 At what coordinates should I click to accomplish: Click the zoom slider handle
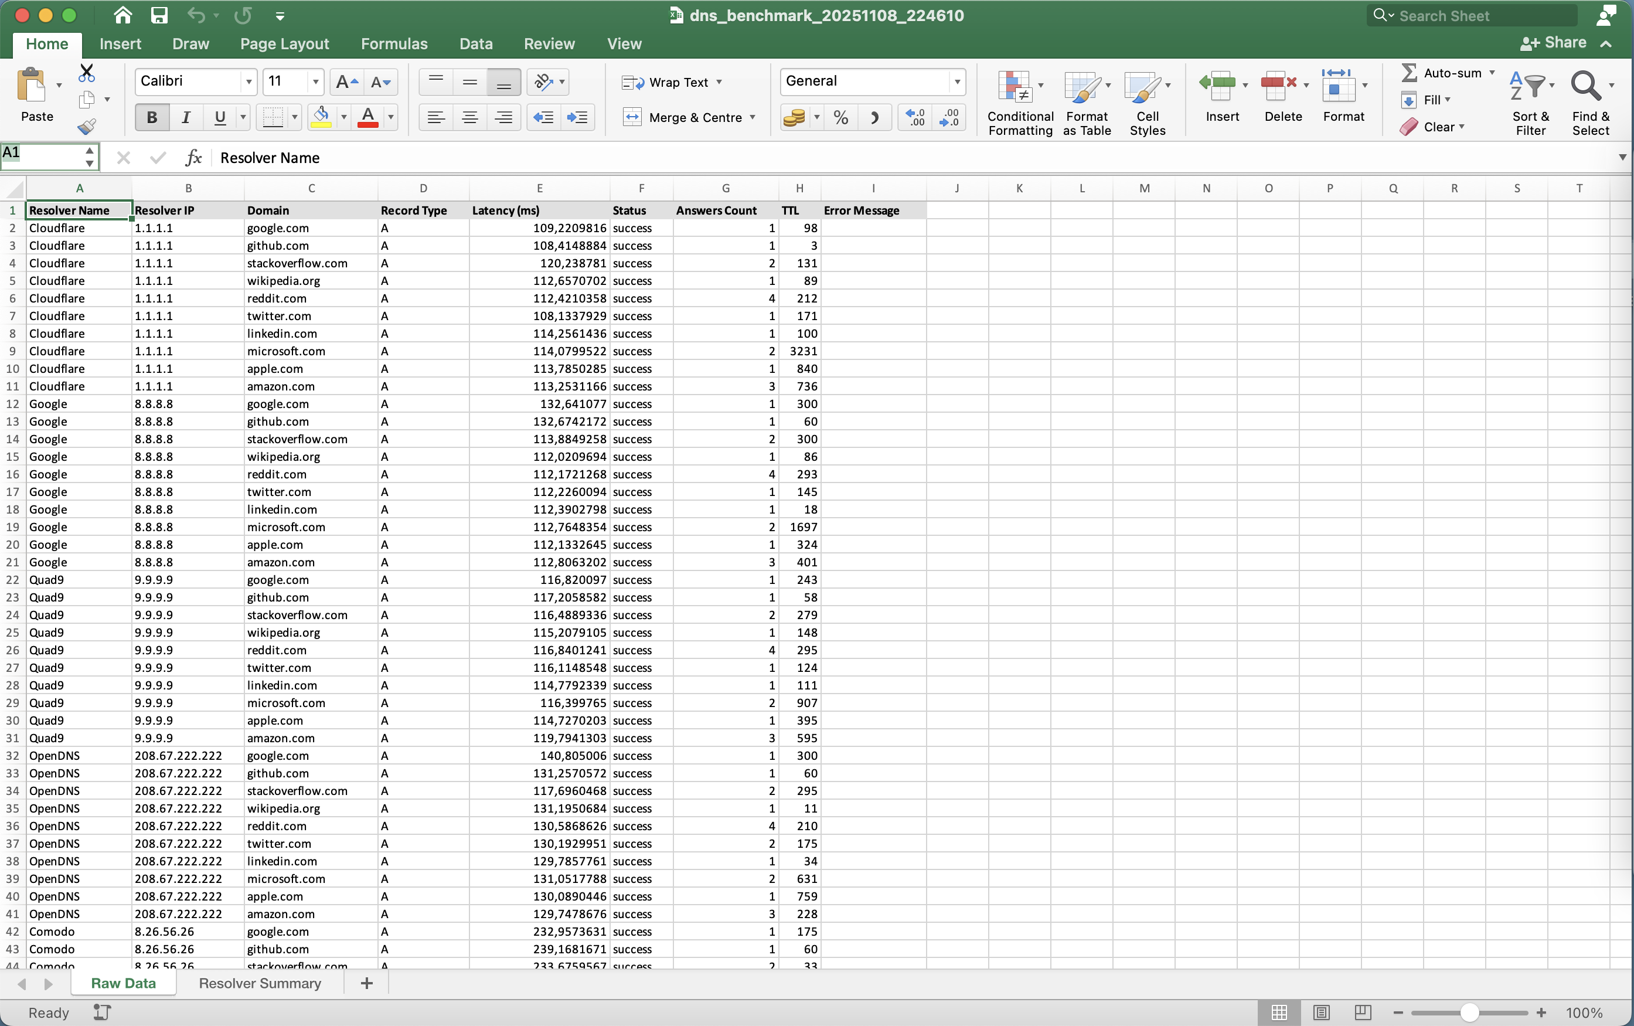tap(1469, 1013)
